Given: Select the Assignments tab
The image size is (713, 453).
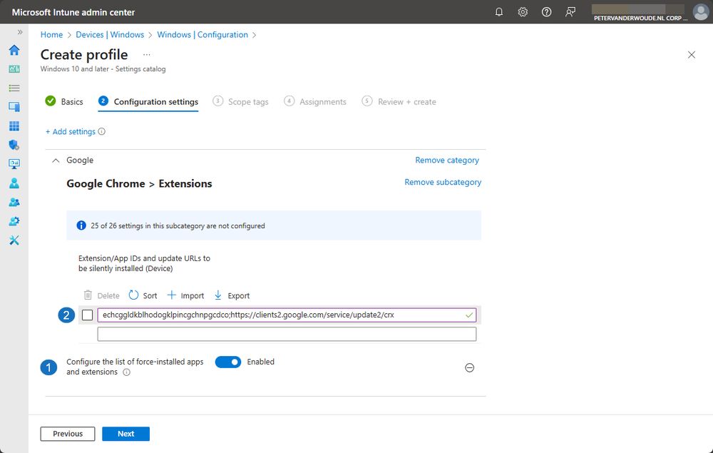Looking at the screenshot, I should click(x=315, y=101).
